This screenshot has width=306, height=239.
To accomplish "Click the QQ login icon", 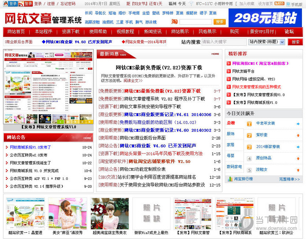I will point(5,4).
